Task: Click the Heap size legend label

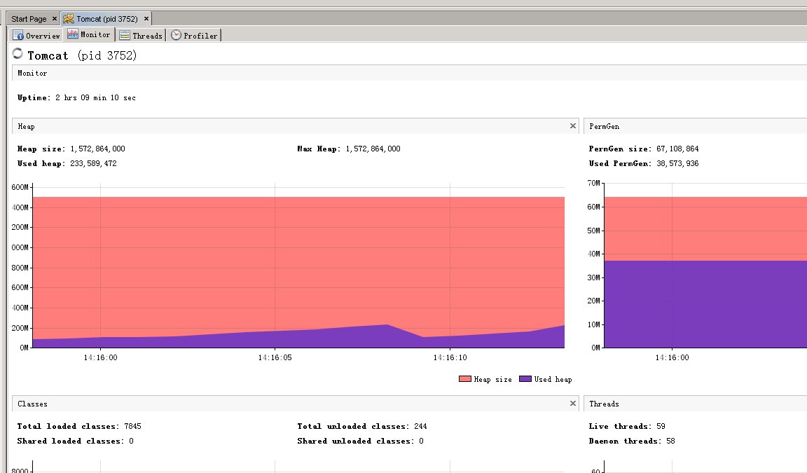Action: pyautogui.click(x=493, y=379)
